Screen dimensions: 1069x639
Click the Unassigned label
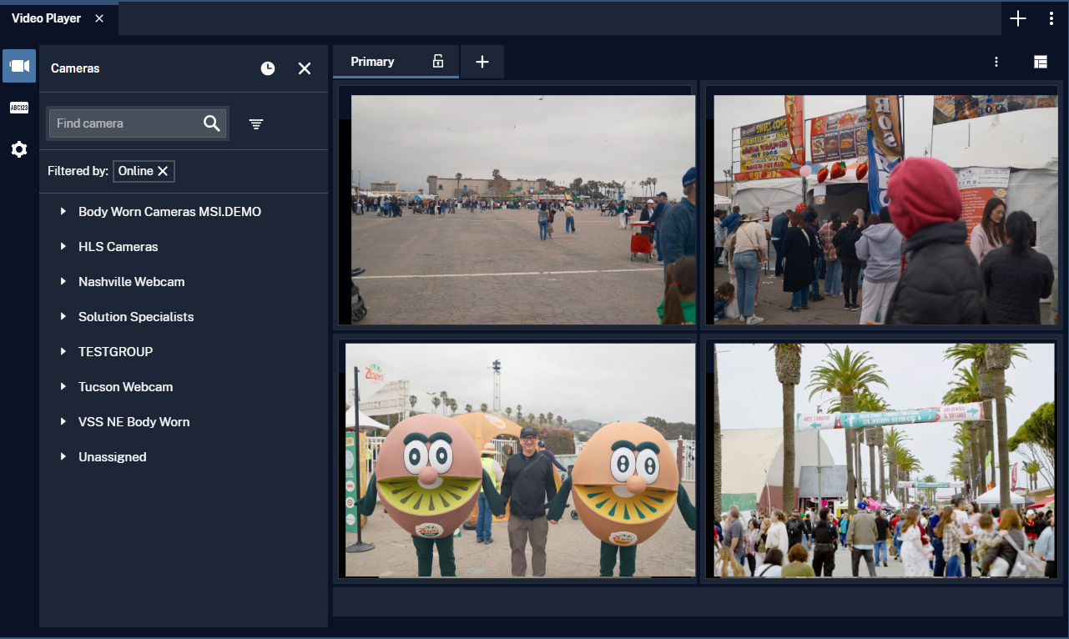click(113, 457)
